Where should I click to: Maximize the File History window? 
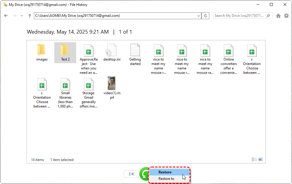271,4
